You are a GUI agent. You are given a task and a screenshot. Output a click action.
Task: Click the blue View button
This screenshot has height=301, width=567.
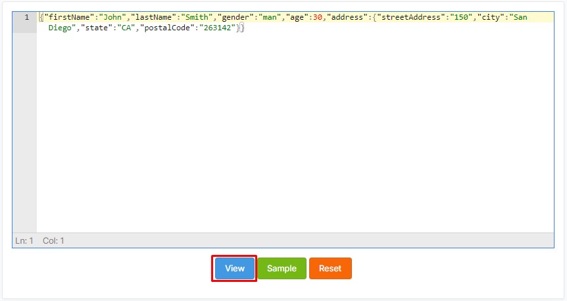pyautogui.click(x=235, y=269)
